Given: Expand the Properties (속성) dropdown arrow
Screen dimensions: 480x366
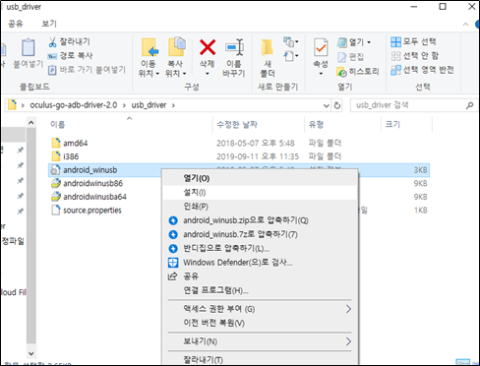Looking at the screenshot, I should click(321, 74).
